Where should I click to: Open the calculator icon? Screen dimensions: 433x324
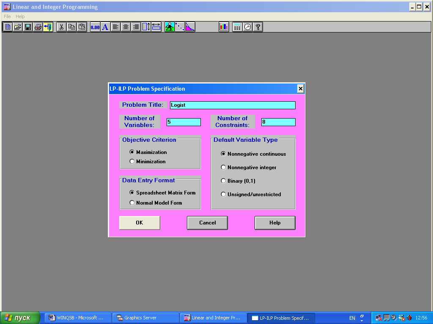point(237,27)
